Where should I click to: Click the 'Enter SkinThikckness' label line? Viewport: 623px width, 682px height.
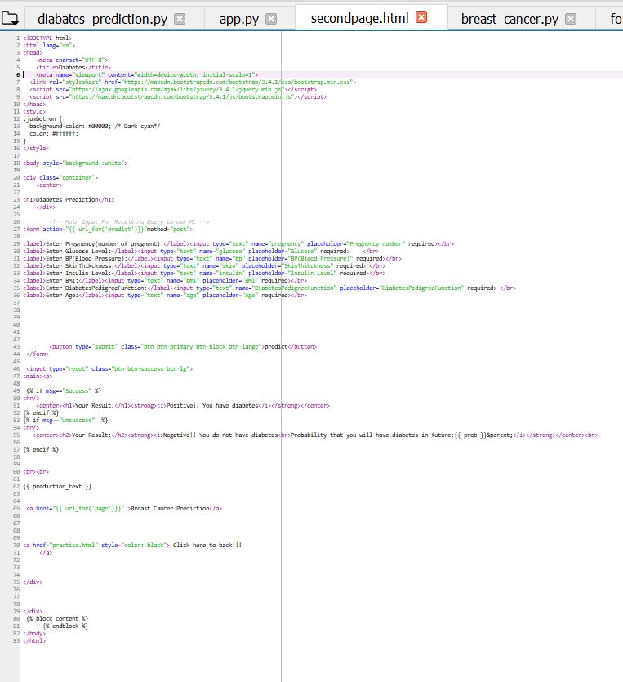click(204, 266)
